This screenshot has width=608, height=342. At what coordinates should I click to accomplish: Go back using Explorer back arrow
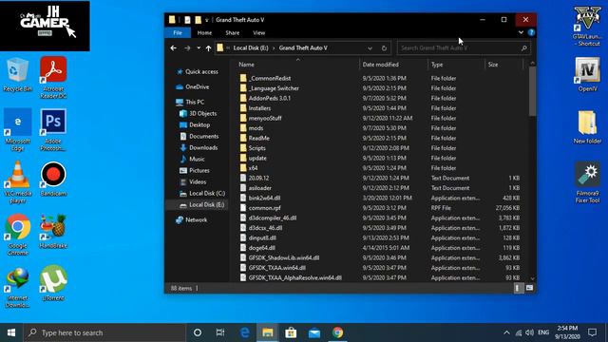click(173, 48)
